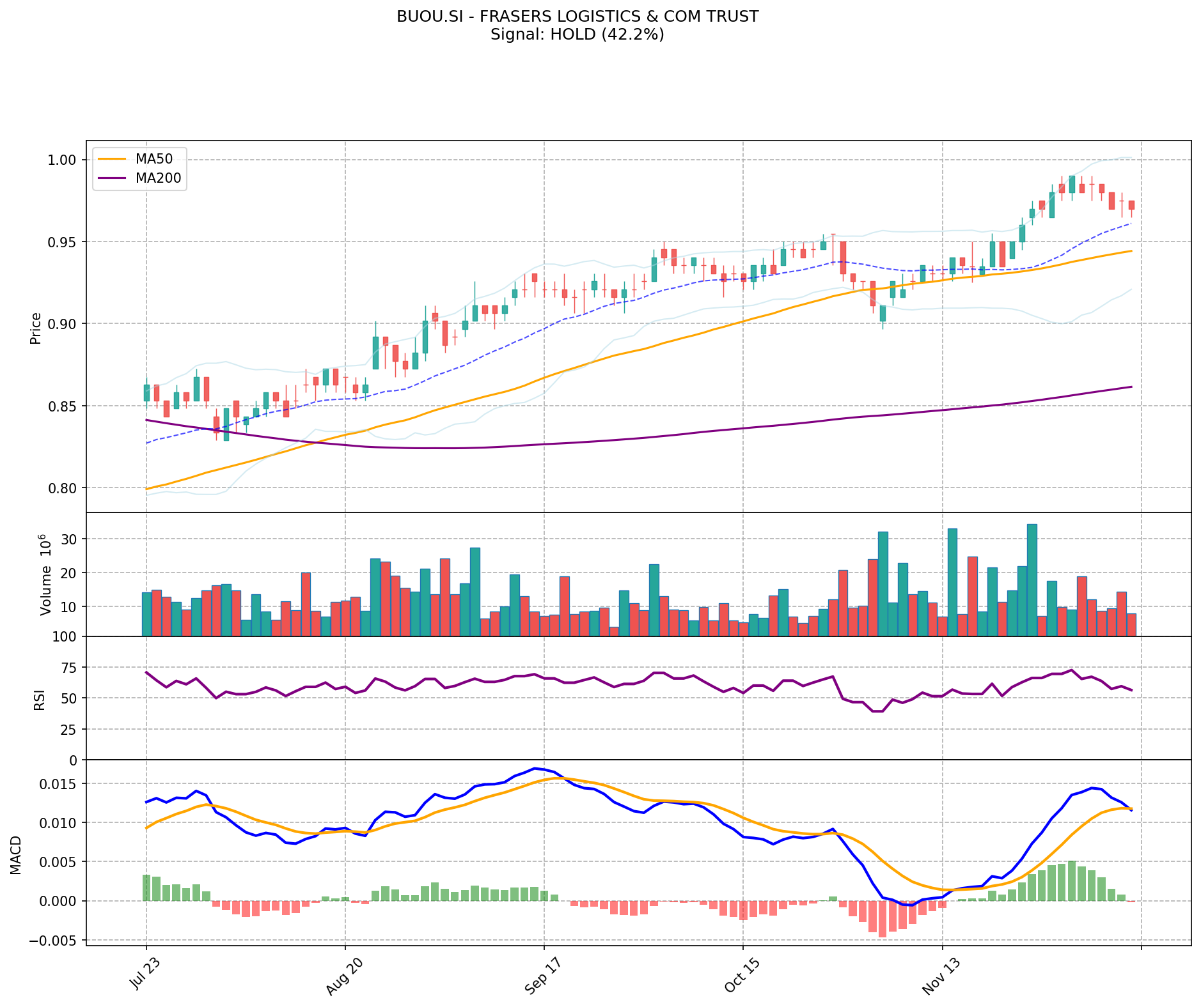Click the 75 RSI tick label

(x=69, y=668)
